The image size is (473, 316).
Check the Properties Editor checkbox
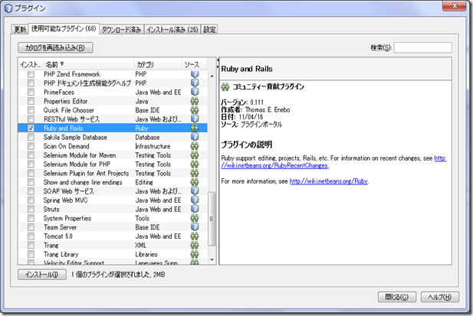click(31, 101)
